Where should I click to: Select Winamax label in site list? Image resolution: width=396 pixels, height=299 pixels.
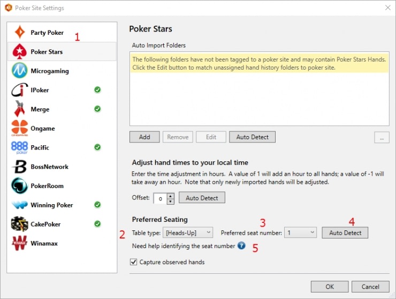44,243
